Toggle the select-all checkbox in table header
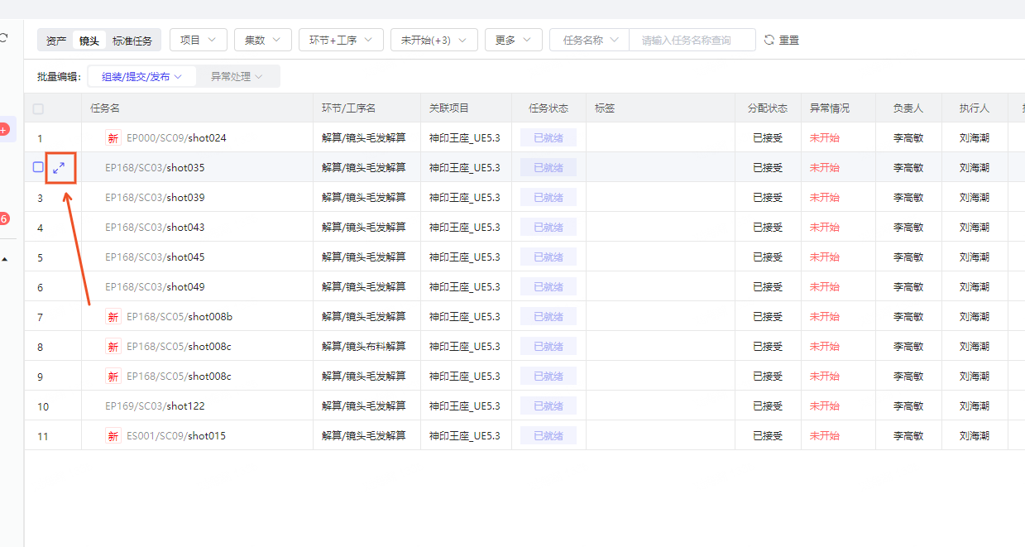 tap(38, 108)
